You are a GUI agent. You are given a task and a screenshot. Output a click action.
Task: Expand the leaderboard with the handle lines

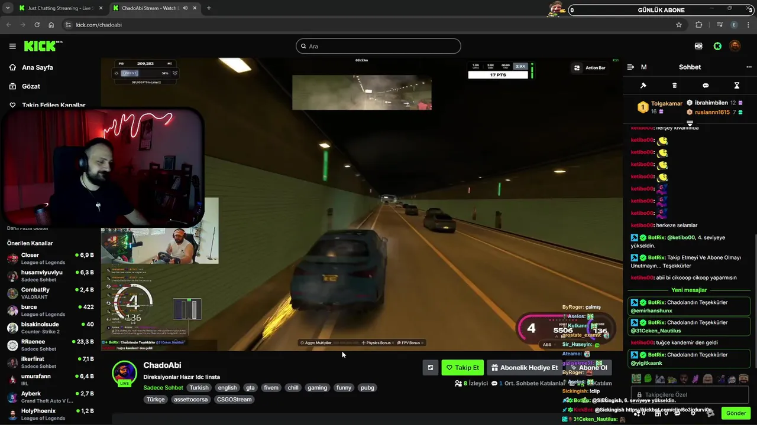pos(690,123)
